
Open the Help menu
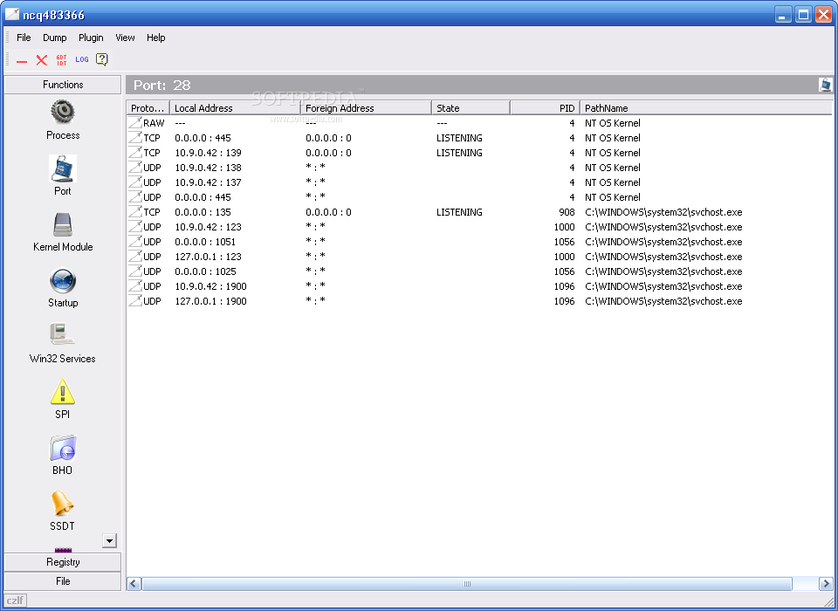155,38
